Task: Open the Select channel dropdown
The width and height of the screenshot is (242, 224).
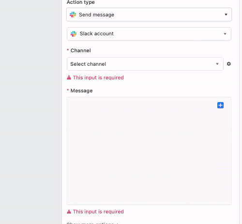Action: click(x=145, y=64)
